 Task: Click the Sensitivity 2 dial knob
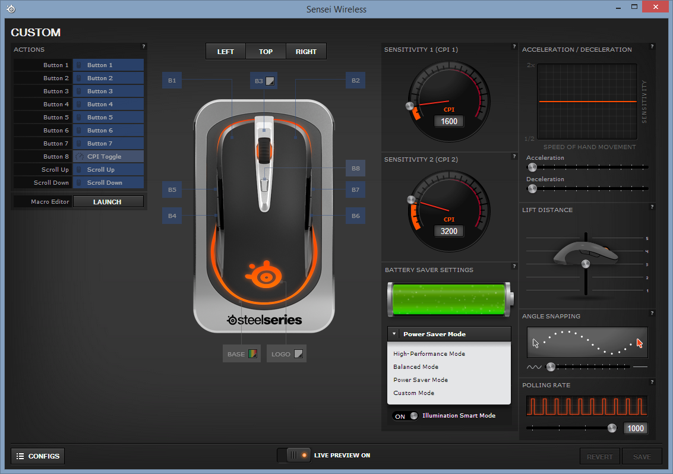(411, 200)
